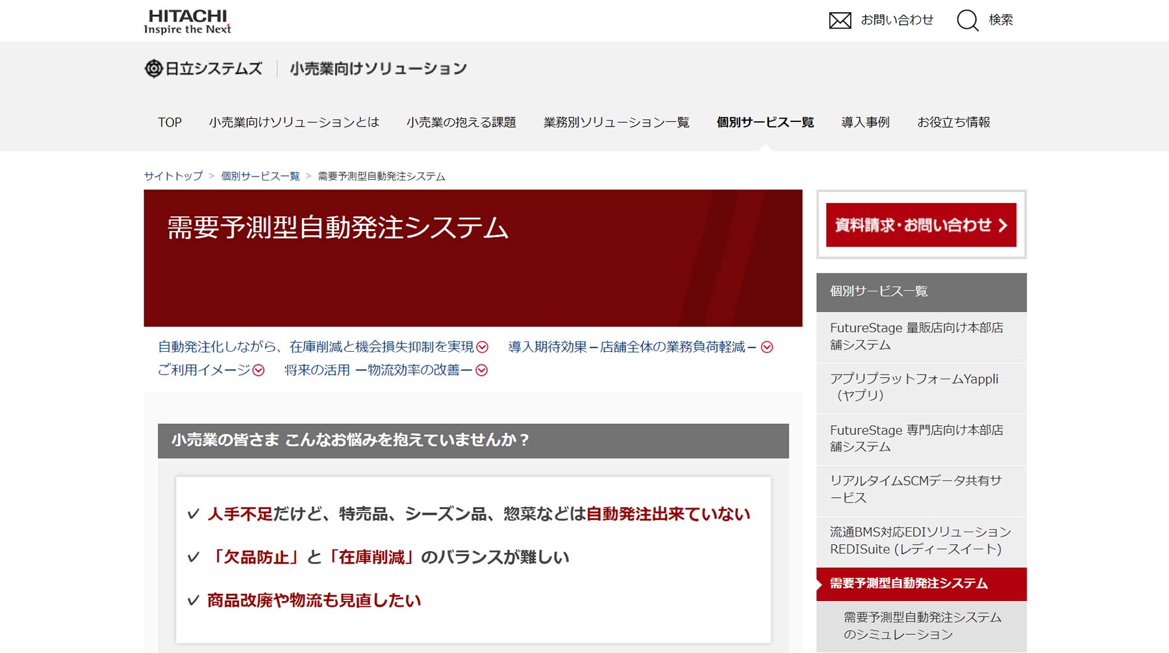Image resolution: width=1169 pixels, height=653 pixels.
Task: Open 流通BMS対応EDIソリューション REDISuite item
Action: click(x=921, y=541)
